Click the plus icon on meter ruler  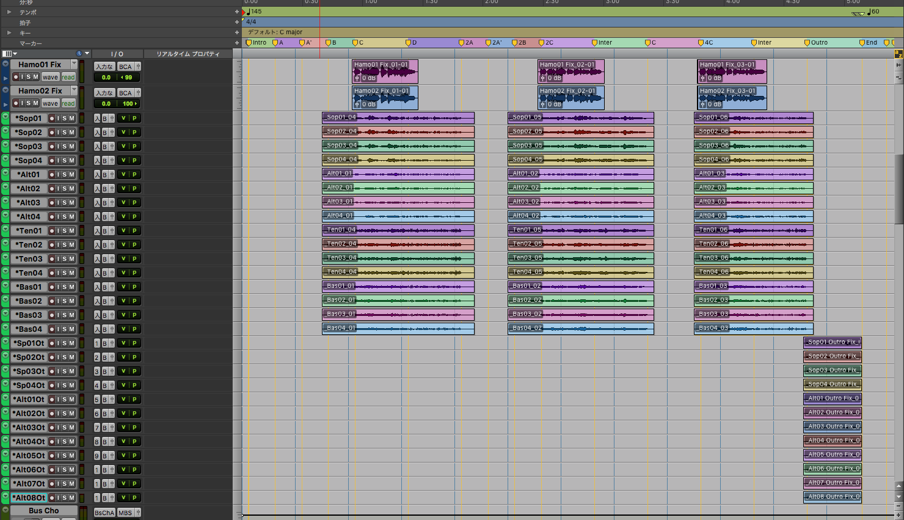click(237, 22)
